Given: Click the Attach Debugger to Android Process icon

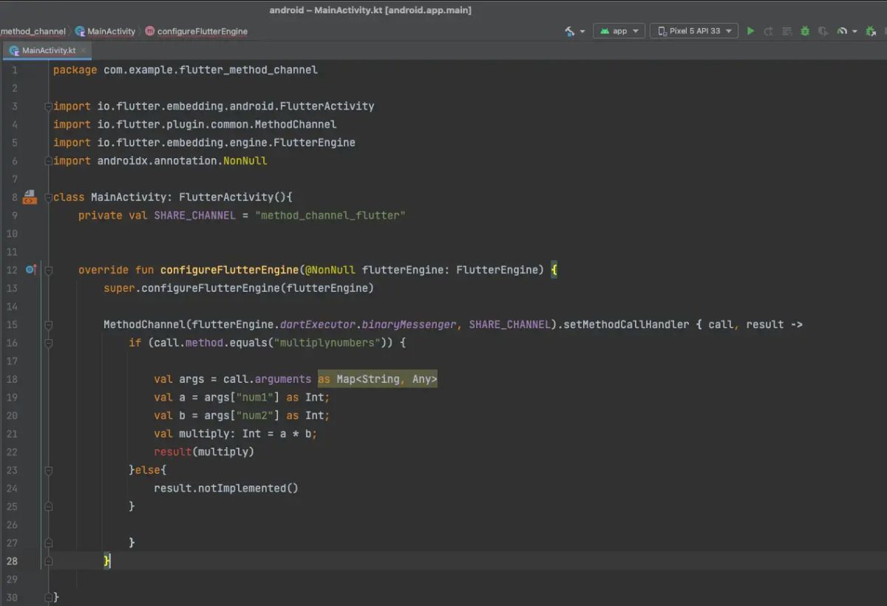Looking at the screenshot, I should [x=872, y=31].
